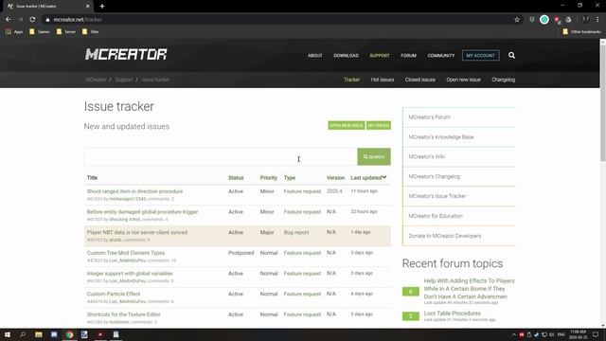606x341 pixels.
Task: Sort issues by Priority column
Action: [269, 178]
